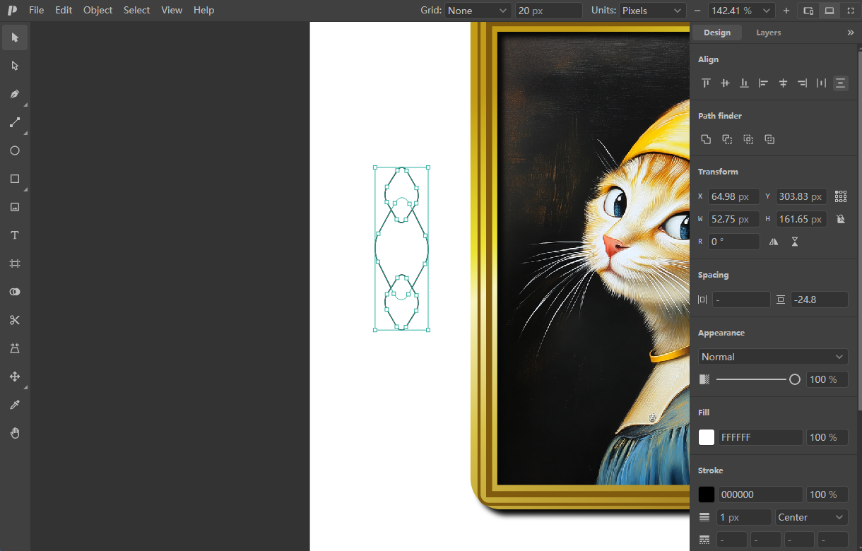Image resolution: width=862 pixels, height=551 pixels.
Task: Select the Hand pan tool
Action: tap(15, 433)
